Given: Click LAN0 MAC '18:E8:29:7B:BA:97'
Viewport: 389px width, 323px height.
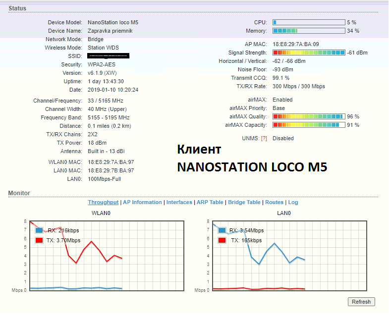Looking at the screenshot, I should coord(111,171).
